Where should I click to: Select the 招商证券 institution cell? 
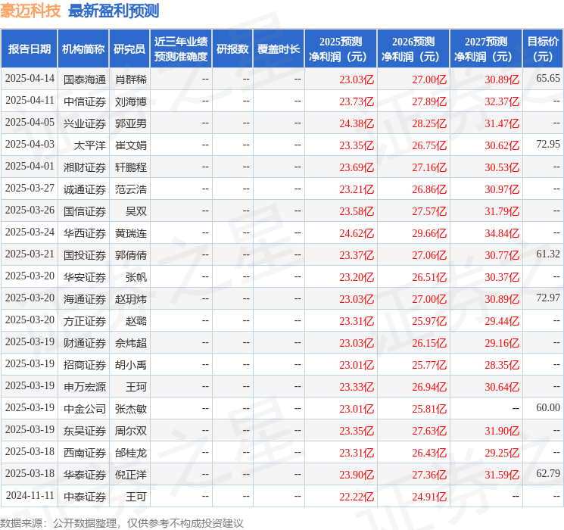click(85, 365)
